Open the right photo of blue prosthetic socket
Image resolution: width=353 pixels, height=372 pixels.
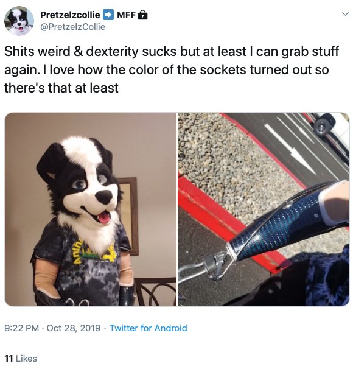[264, 209]
